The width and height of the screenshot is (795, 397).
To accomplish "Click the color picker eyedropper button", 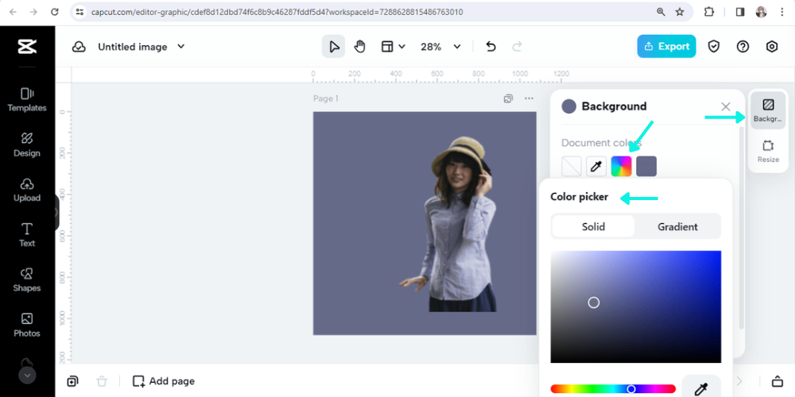I will [x=701, y=388].
